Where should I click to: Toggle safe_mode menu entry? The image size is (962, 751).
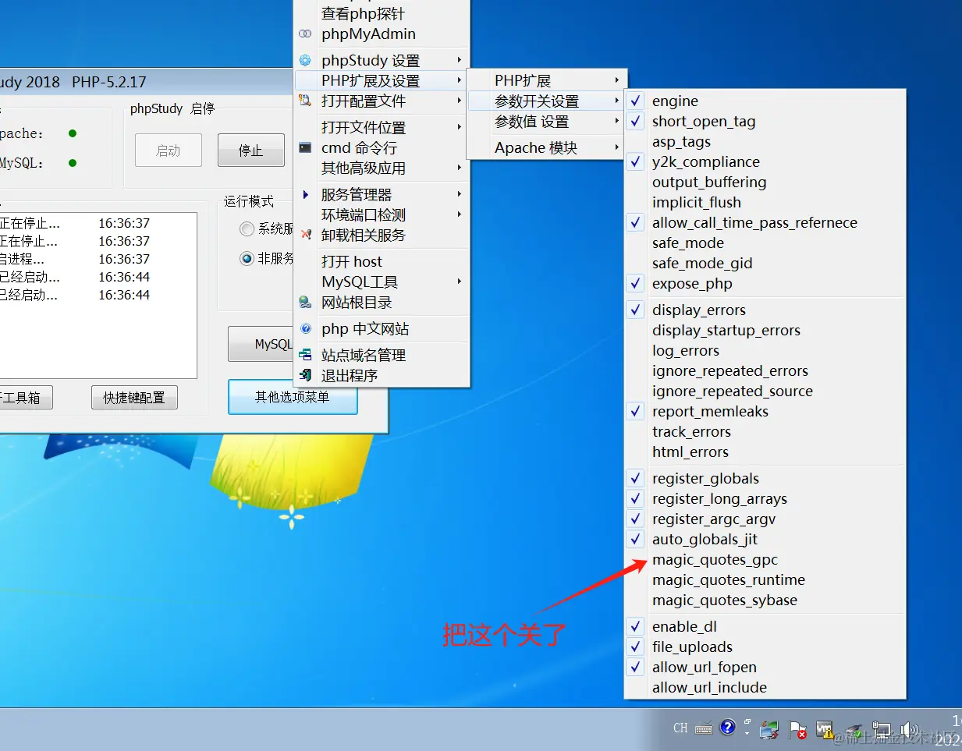765,243
